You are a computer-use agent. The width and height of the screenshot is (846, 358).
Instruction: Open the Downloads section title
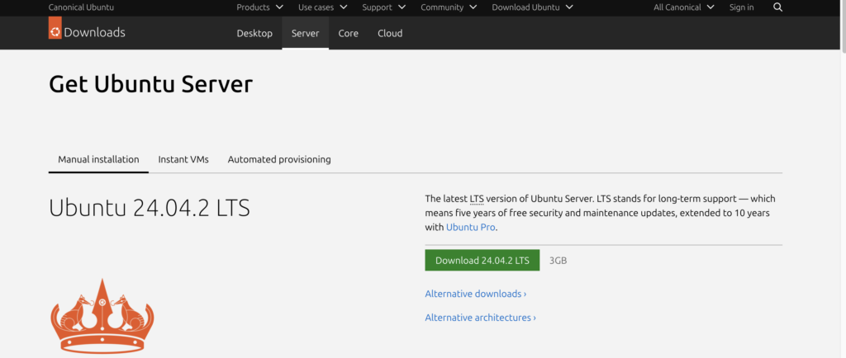94,32
